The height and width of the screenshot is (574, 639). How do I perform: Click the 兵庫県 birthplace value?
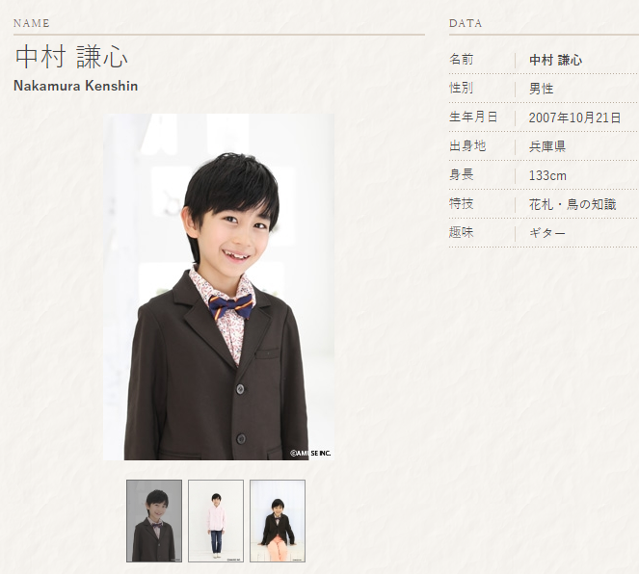tap(546, 146)
